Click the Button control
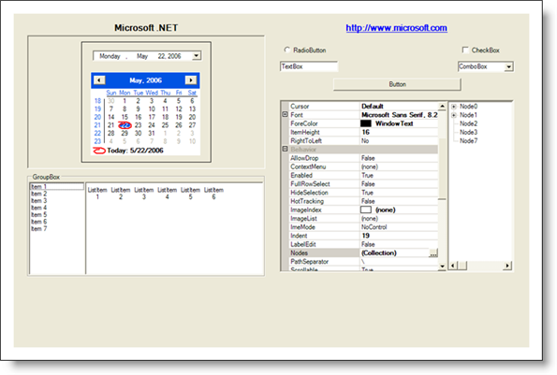 pos(397,84)
